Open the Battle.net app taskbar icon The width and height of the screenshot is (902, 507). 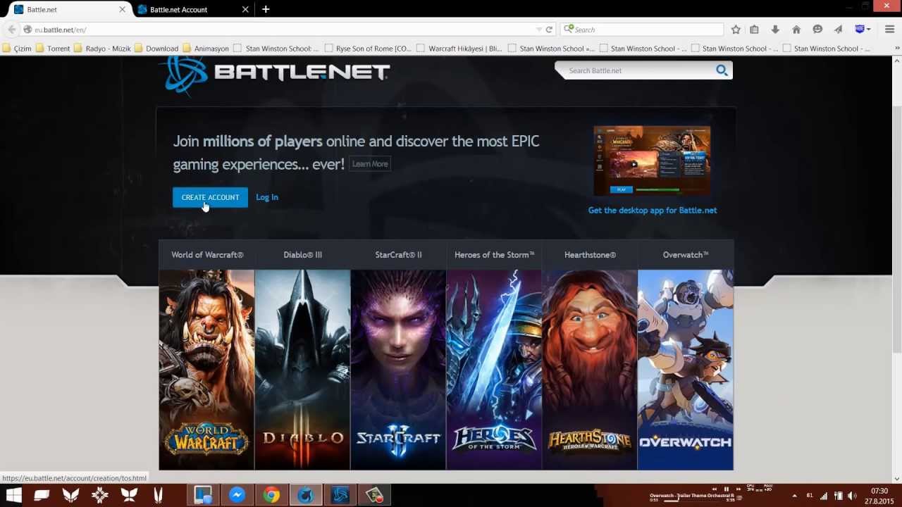[x=340, y=495]
